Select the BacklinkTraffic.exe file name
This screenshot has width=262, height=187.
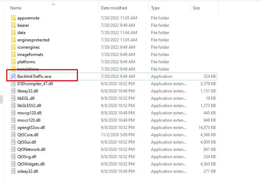[34, 76]
